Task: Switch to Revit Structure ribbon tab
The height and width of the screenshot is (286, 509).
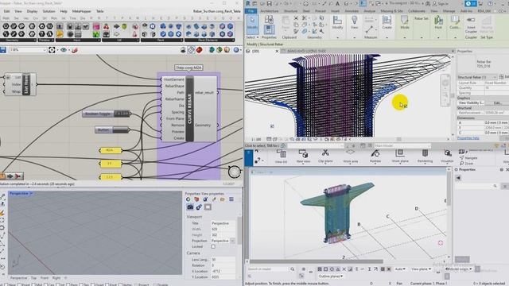Action: [x=290, y=11]
